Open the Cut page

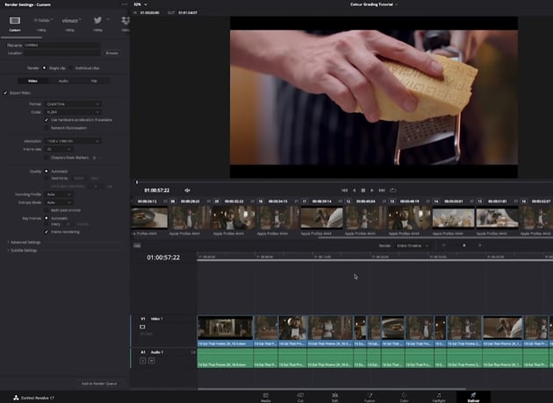click(300, 397)
